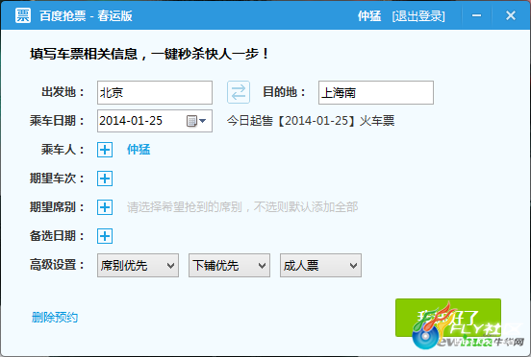Click the 票 app logo icon
531x357 pixels.
[x=23, y=15]
